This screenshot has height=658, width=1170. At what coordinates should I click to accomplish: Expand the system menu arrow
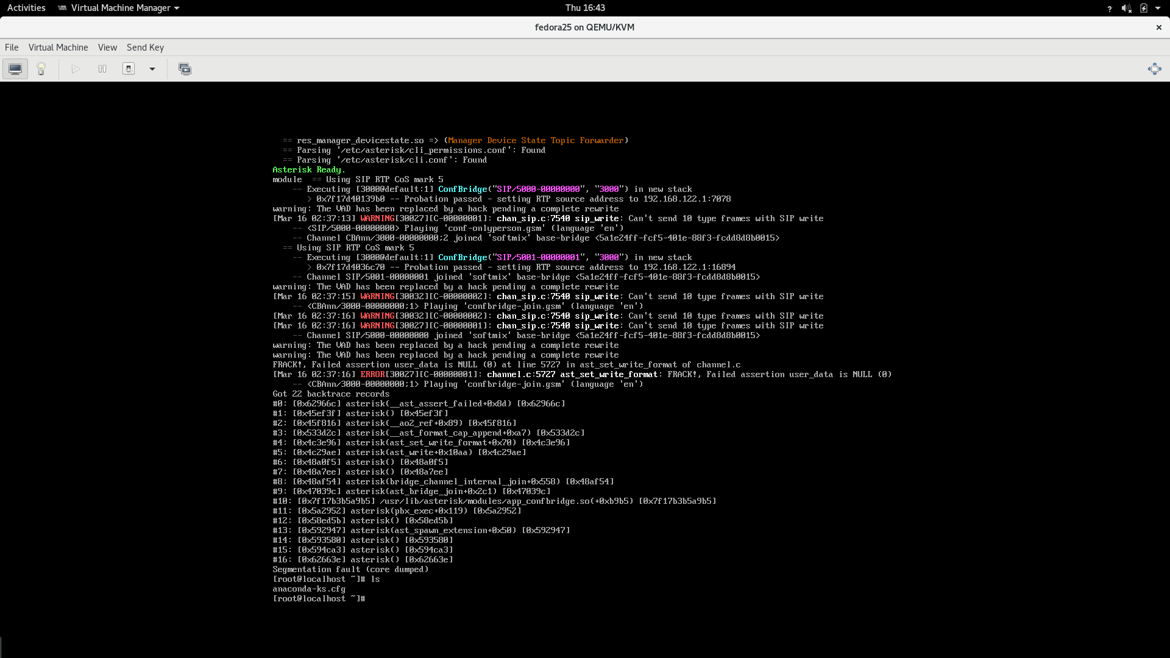[x=1158, y=9]
